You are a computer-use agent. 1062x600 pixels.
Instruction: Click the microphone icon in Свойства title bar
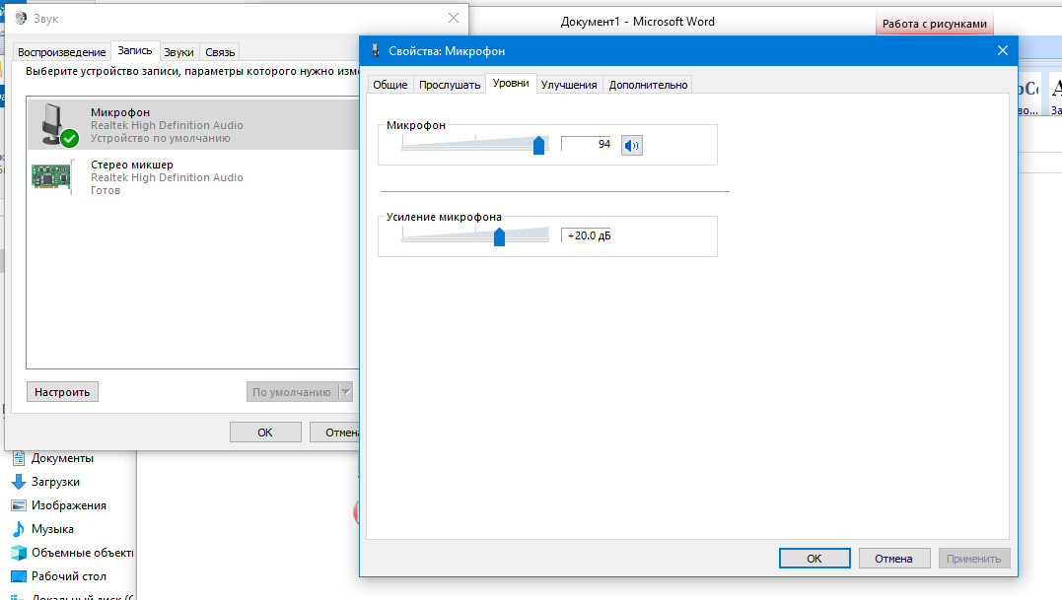click(x=376, y=50)
